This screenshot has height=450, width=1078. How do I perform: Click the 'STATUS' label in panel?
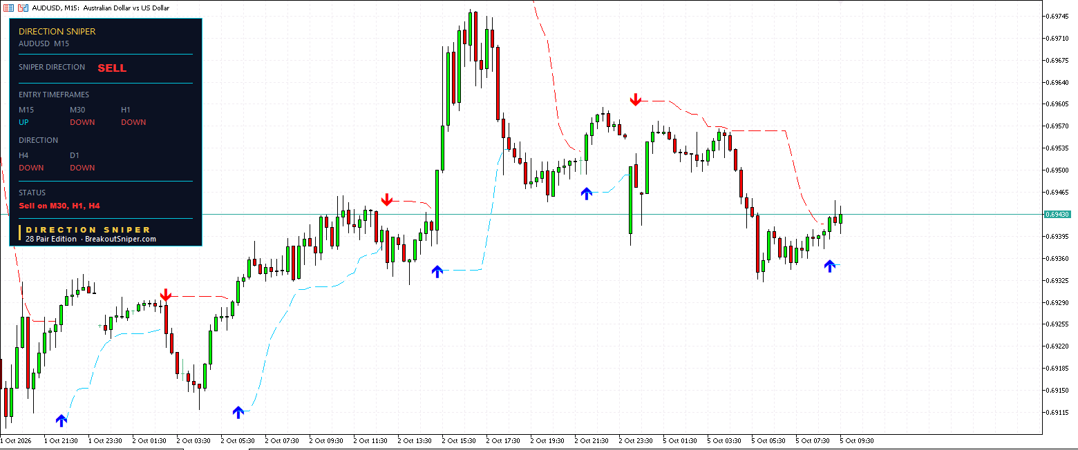pyautogui.click(x=32, y=193)
